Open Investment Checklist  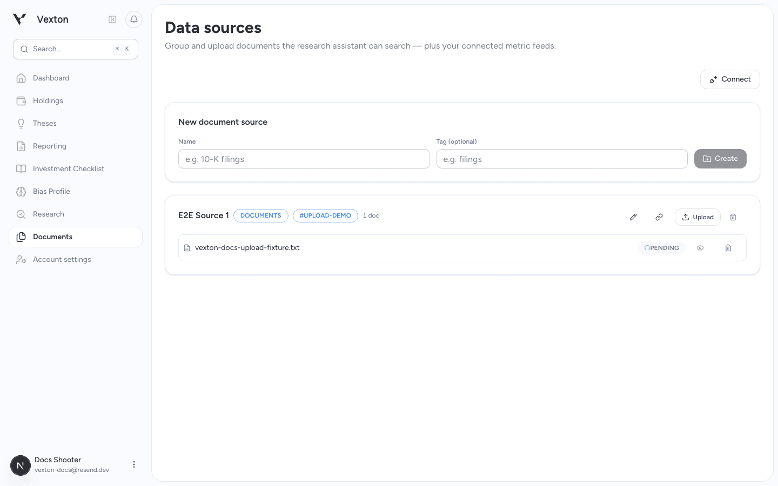76,169
